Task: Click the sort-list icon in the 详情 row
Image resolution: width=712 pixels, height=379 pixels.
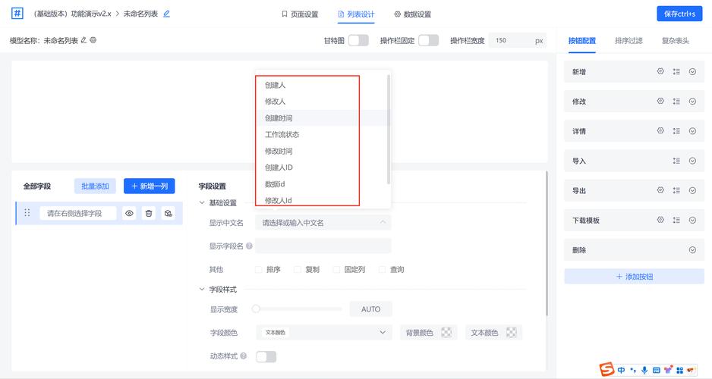Action: (676, 130)
